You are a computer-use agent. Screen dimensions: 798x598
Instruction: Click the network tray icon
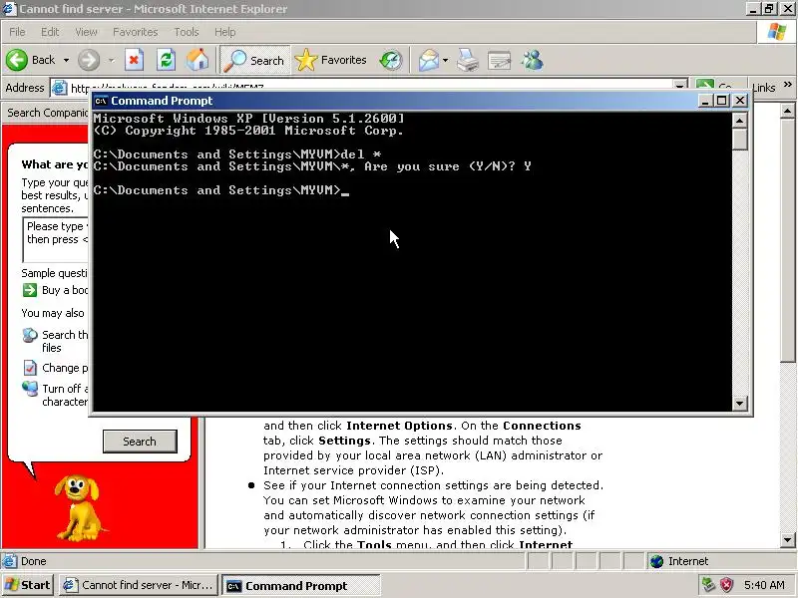[708, 585]
